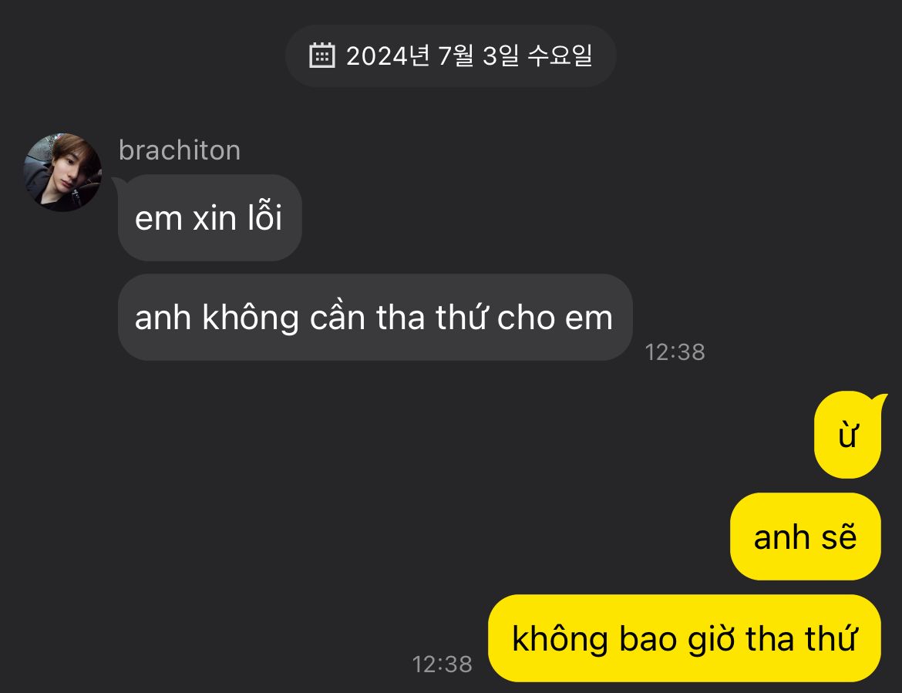Tap brachiton's profile picture

point(62,172)
